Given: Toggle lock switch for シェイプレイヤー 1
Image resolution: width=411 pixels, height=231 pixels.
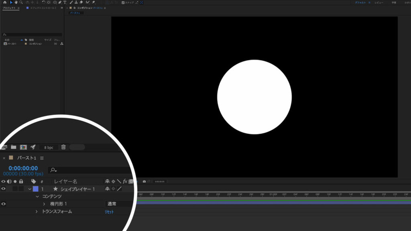Looking at the screenshot, I should pos(21,189).
